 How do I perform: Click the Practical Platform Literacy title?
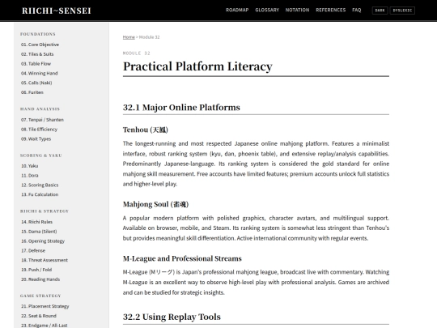[197, 66]
